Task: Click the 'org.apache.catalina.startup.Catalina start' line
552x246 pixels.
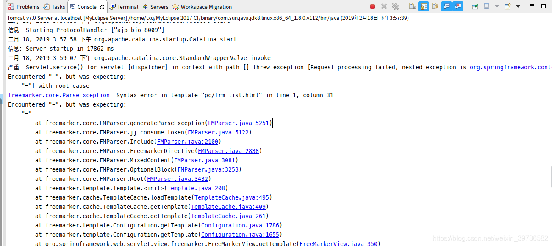Action: pos(122,39)
